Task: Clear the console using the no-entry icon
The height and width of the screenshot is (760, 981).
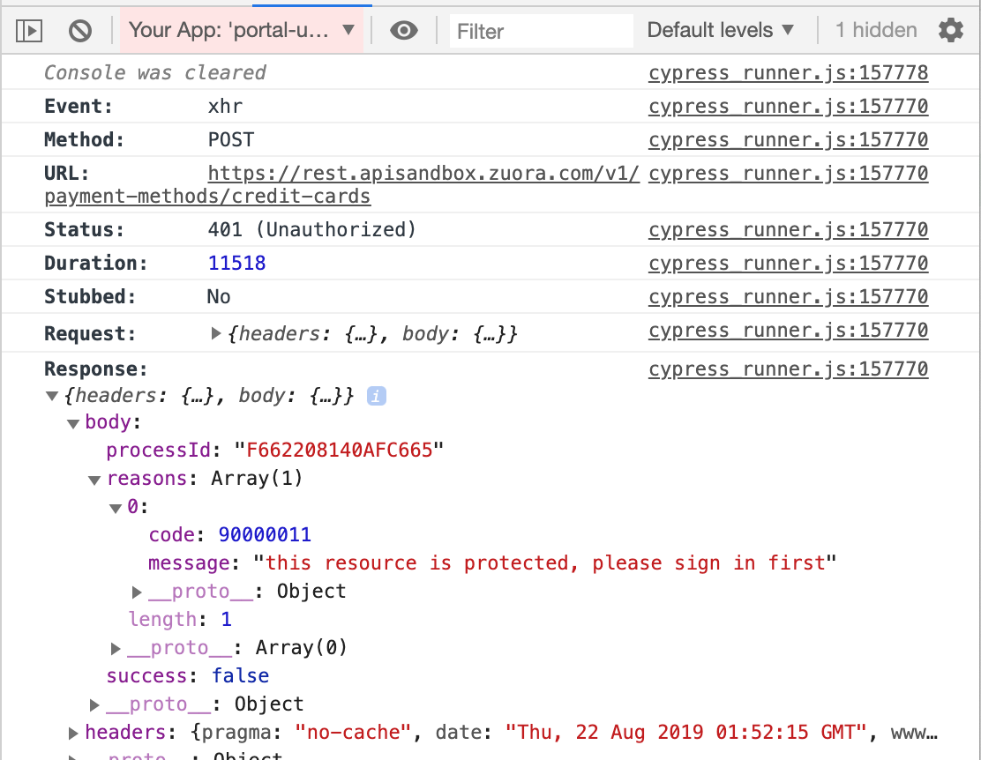Action: pyautogui.click(x=79, y=29)
